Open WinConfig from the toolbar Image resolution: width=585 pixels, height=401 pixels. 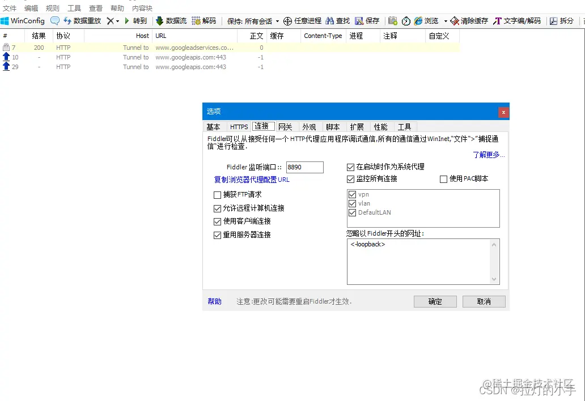tap(23, 20)
